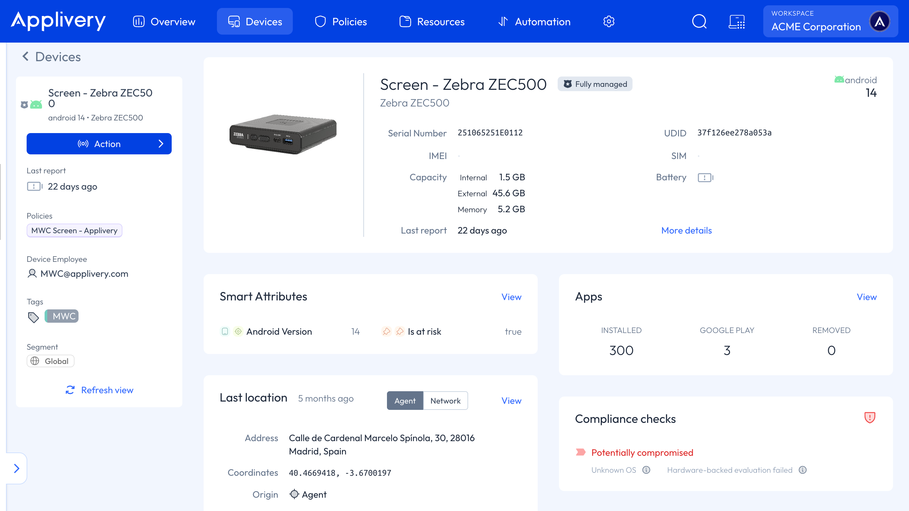Image resolution: width=909 pixels, height=511 pixels.
Task: Click the Zebra ZEC500 device image
Action: (x=283, y=134)
